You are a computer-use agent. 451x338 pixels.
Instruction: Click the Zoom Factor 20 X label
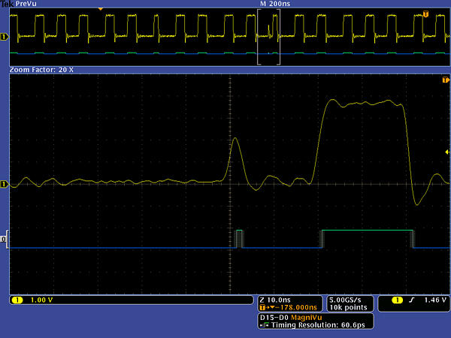point(41,69)
